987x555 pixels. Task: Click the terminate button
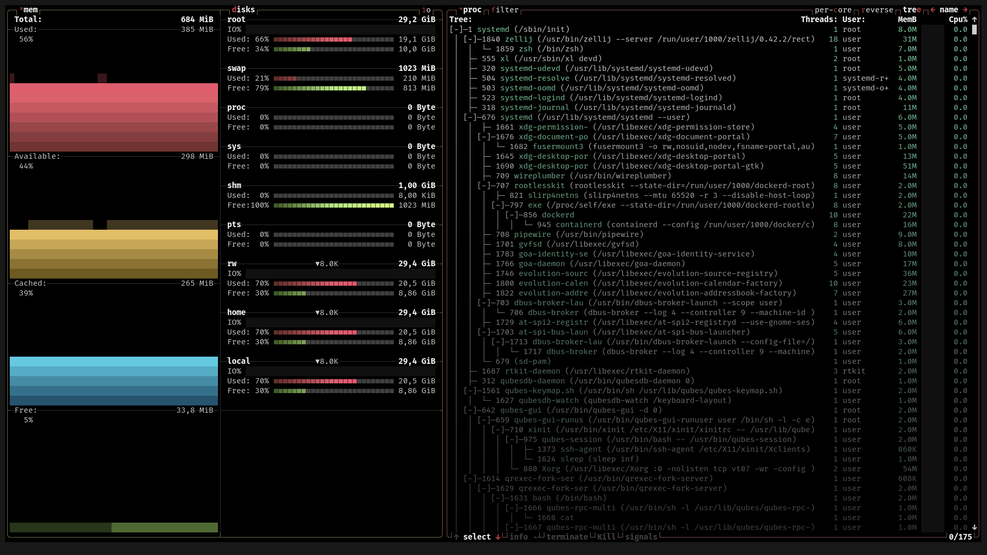click(x=567, y=536)
